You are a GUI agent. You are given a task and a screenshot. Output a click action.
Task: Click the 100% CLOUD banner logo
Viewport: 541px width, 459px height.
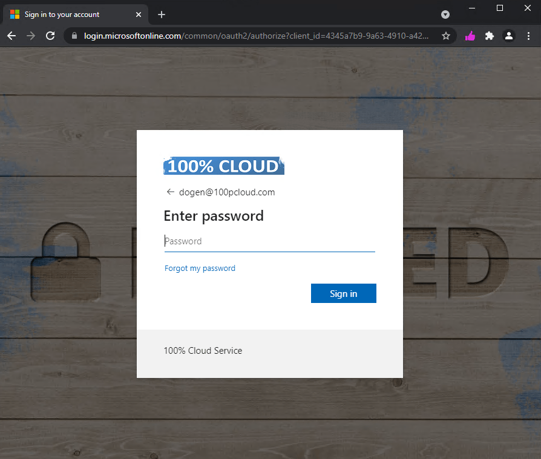click(x=224, y=166)
